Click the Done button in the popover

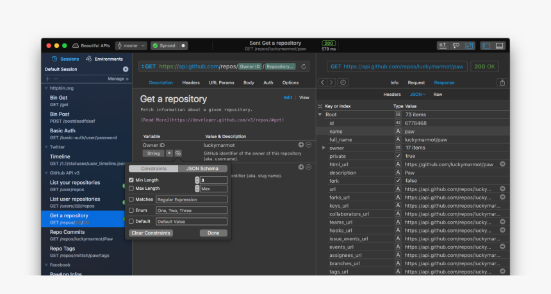point(213,233)
